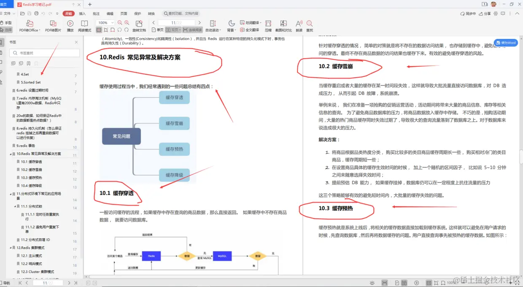Open the 双页 view dropdown arrow
The height and width of the screenshot is (287, 523).
[180, 29]
